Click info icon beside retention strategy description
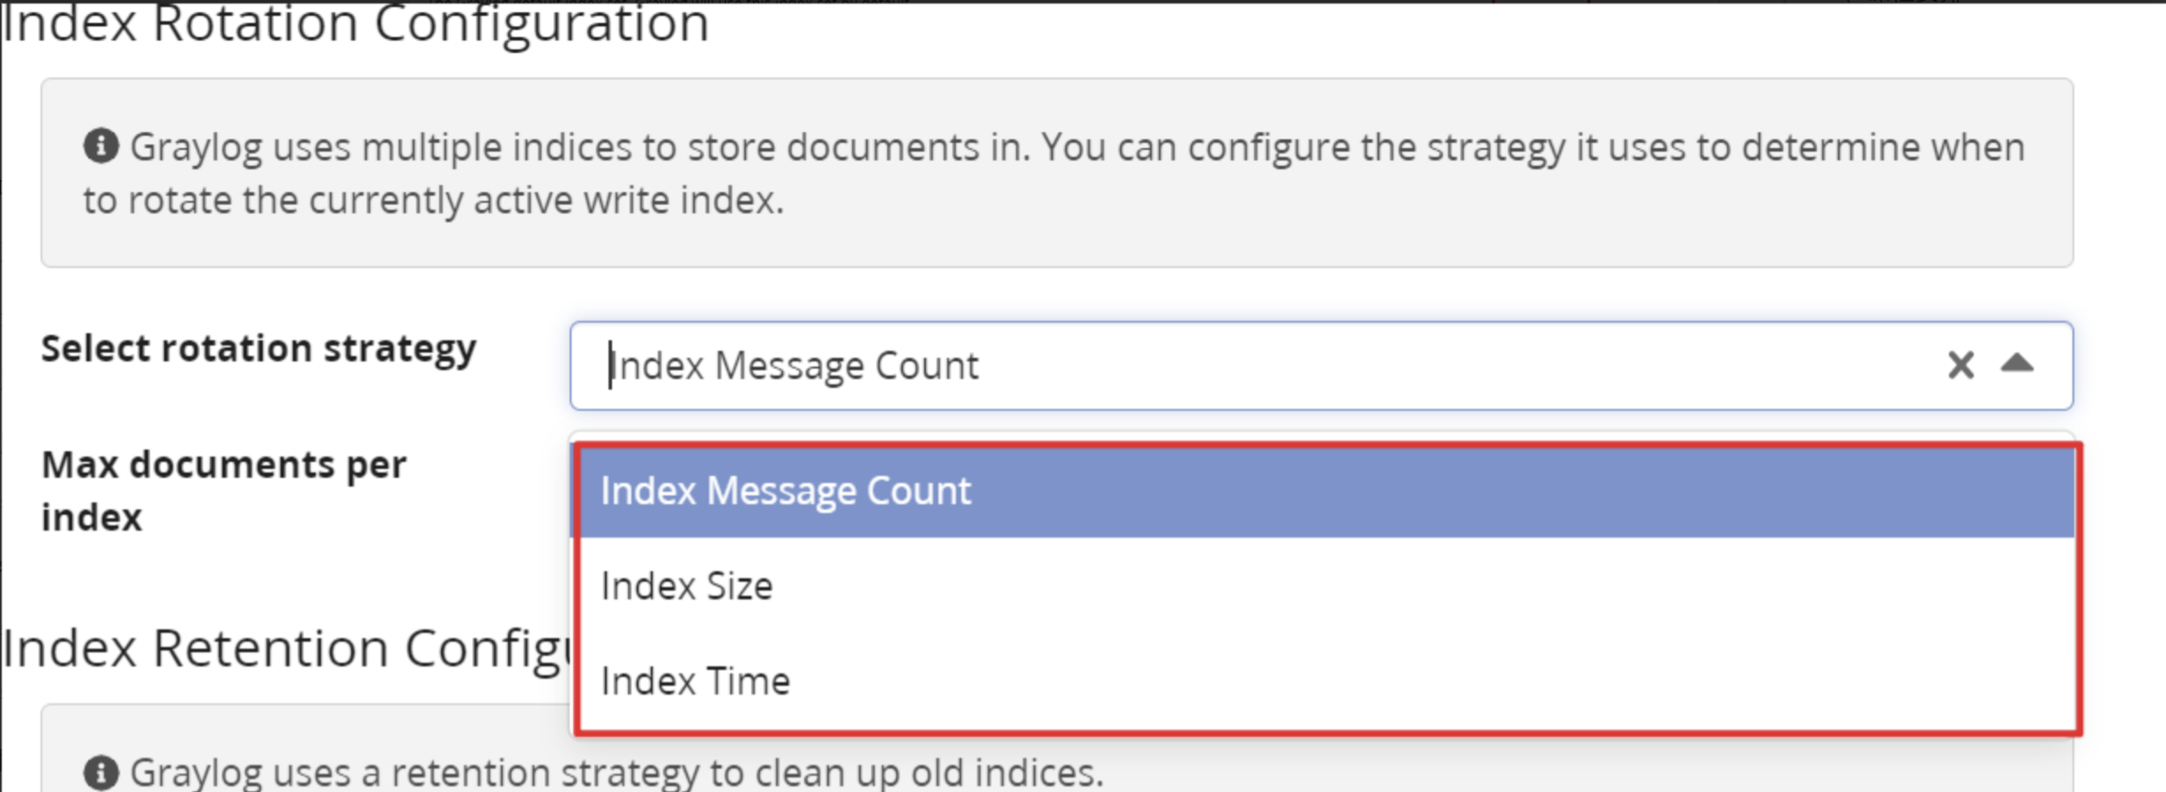Image resolution: width=2166 pixels, height=792 pixels. pos(101,773)
